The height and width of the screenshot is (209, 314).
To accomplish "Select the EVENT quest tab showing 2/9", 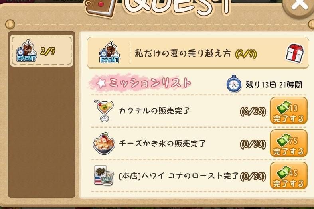I will pos(41,51).
